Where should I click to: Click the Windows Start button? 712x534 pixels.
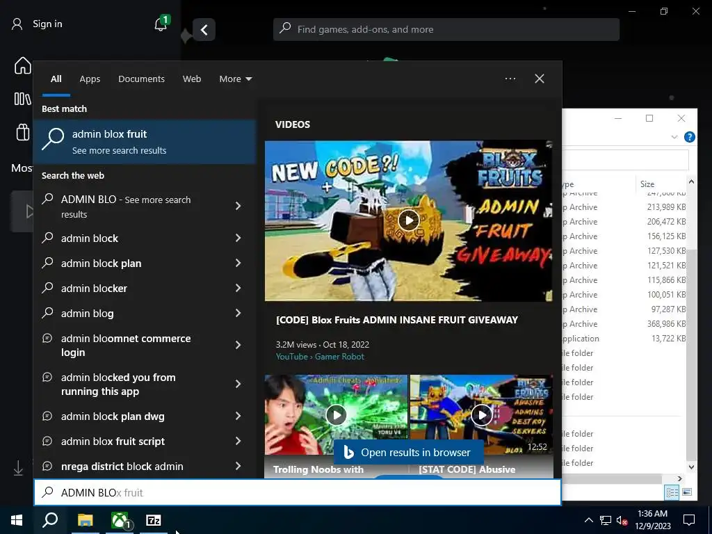(17, 520)
